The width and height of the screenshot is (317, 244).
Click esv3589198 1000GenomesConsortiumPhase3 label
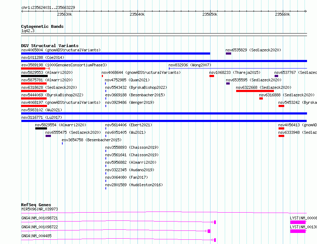(x=64, y=65)
